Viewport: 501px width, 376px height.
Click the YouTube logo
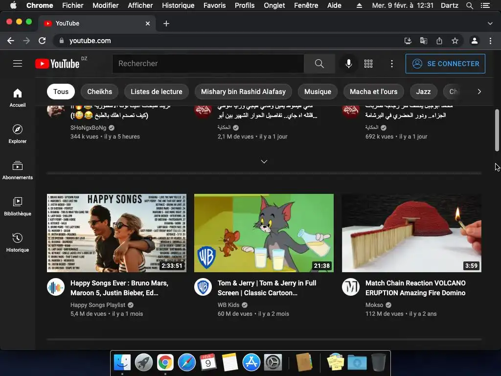(x=57, y=64)
